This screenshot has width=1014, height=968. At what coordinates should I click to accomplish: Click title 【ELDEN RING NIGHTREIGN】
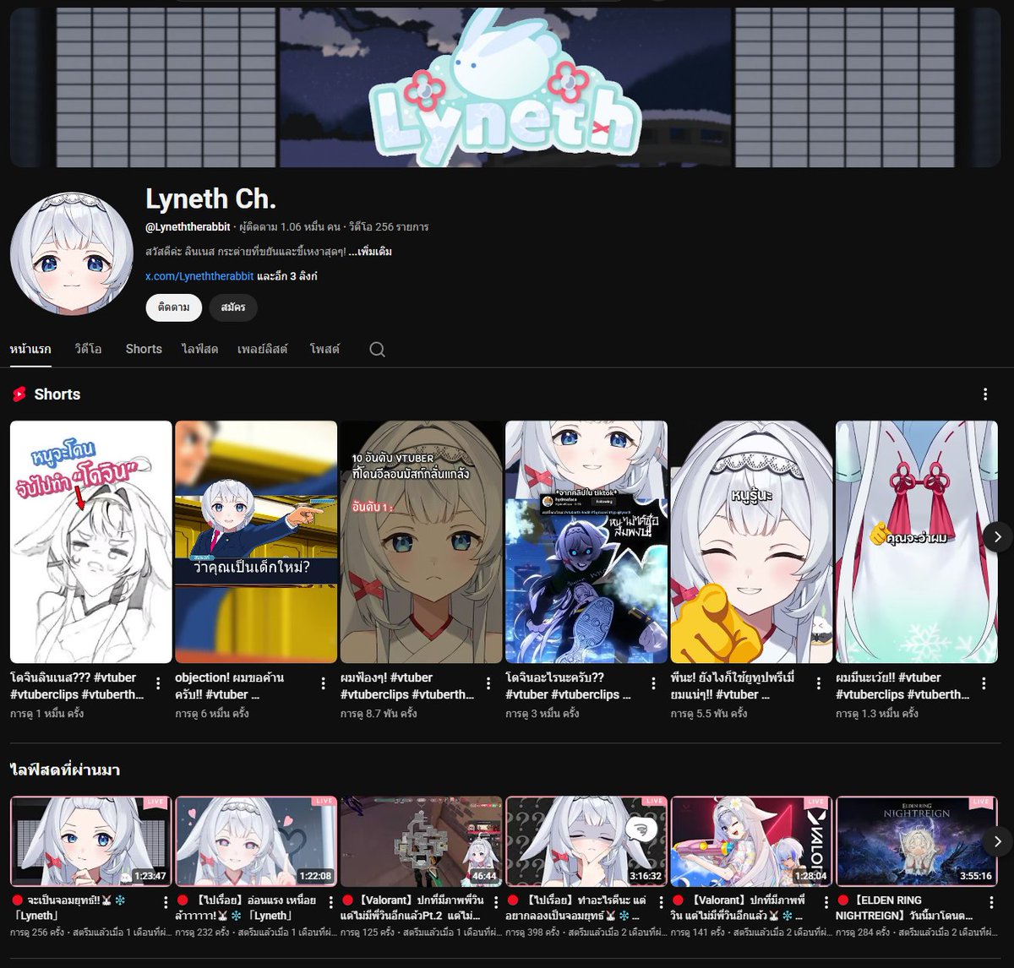click(x=905, y=908)
